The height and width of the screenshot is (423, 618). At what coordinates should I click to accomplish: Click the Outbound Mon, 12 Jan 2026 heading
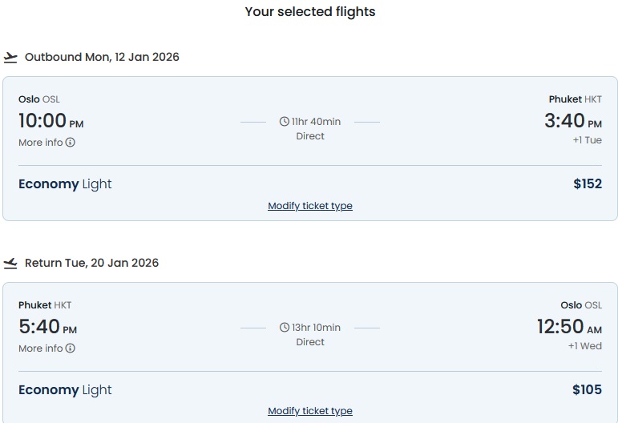point(102,57)
